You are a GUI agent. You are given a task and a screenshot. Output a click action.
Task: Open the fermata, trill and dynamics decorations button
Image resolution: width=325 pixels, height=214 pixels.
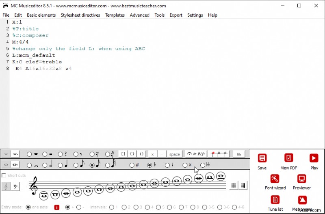tap(196, 154)
